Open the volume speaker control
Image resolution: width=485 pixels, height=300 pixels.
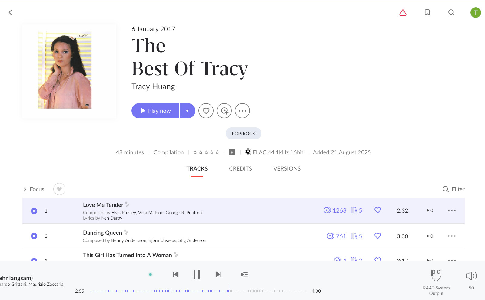(x=471, y=276)
